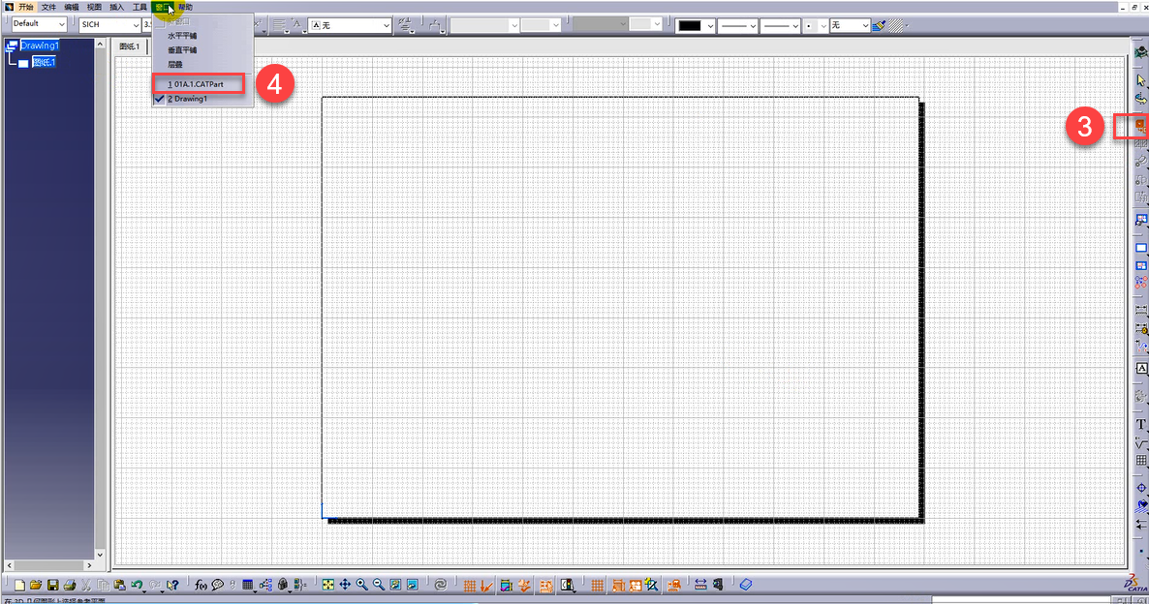Select the Text tool in right toolbar
The height and width of the screenshot is (604, 1149).
click(1140, 425)
